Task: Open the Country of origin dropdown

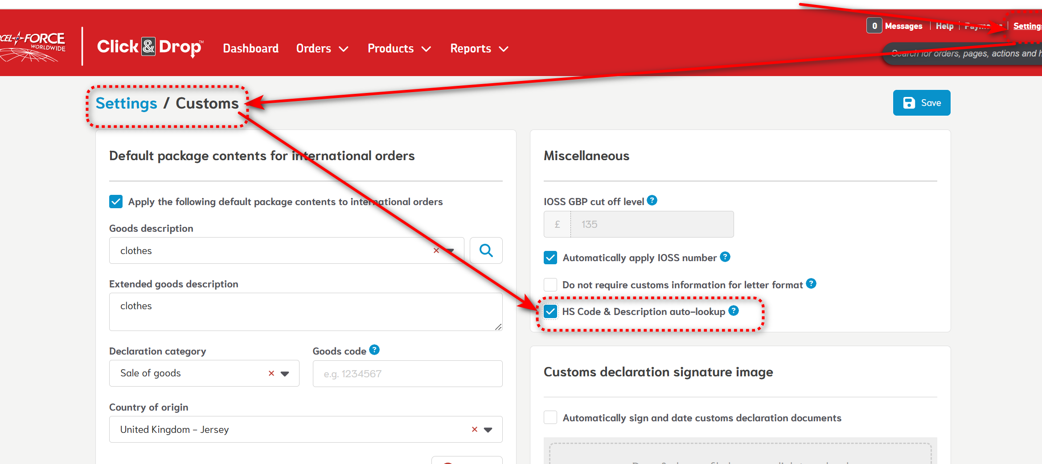Action: [x=488, y=430]
